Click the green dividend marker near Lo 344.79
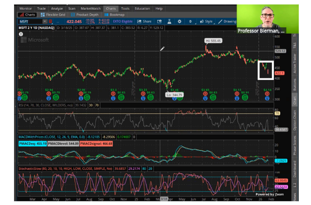 coord(180,99)
